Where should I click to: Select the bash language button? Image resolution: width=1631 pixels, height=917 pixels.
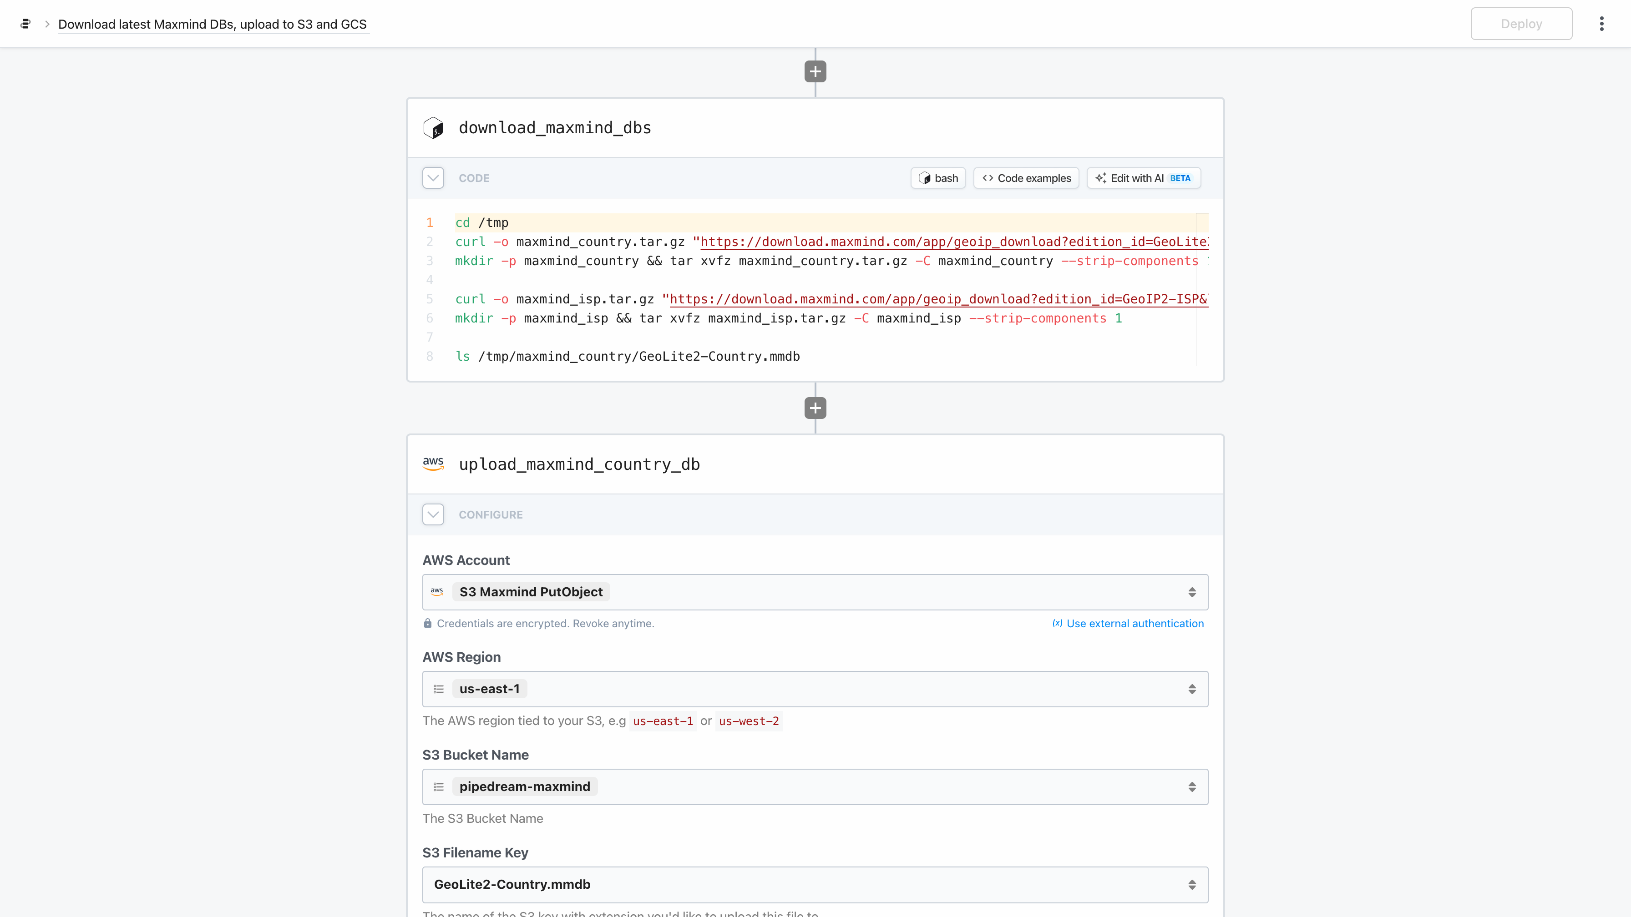click(938, 178)
